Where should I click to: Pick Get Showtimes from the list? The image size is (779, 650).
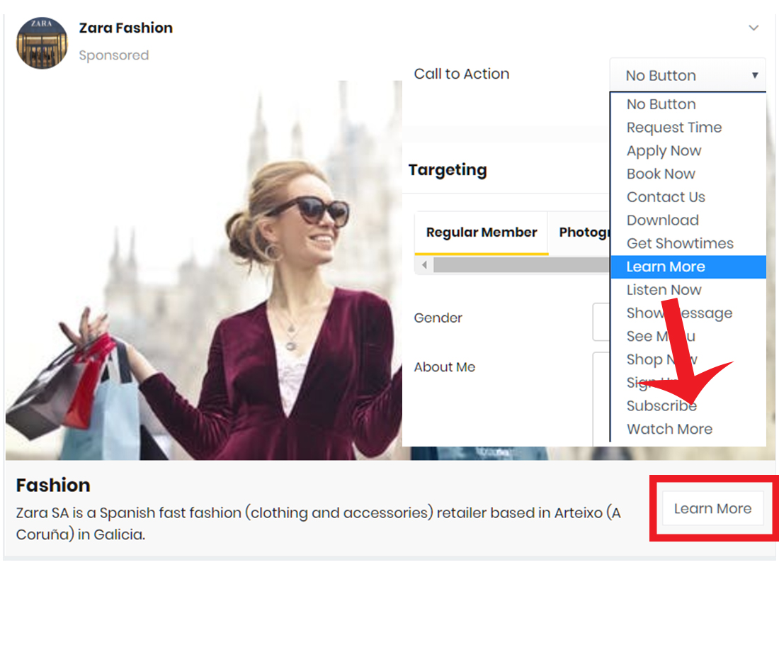click(679, 243)
